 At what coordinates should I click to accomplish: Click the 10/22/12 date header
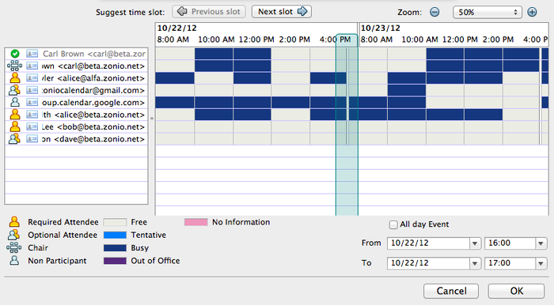coord(177,28)
